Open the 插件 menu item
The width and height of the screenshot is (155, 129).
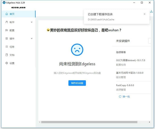coord(19,38)
